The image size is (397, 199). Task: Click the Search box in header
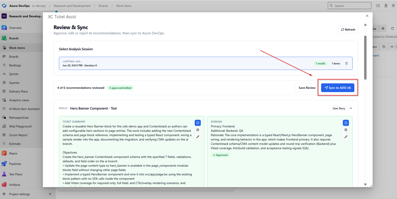(349, 6)
